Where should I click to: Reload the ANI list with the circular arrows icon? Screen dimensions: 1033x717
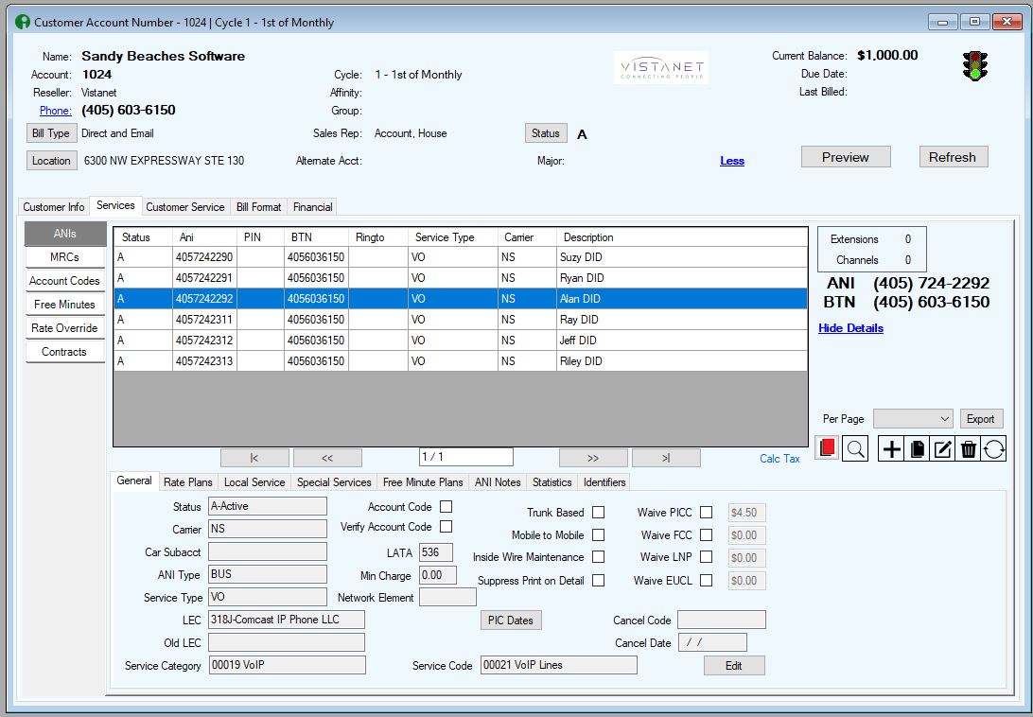pyautogui.click(x=994, y=449)
